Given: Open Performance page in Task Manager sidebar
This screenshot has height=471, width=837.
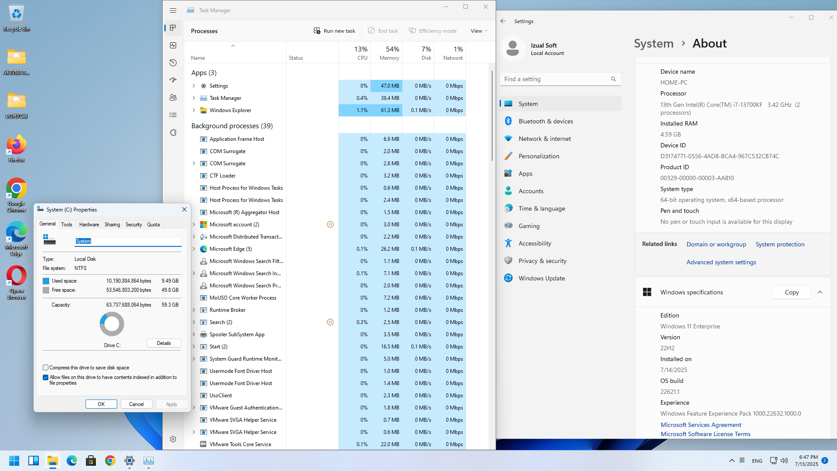Looking at the screenshot, I should 173,45.
